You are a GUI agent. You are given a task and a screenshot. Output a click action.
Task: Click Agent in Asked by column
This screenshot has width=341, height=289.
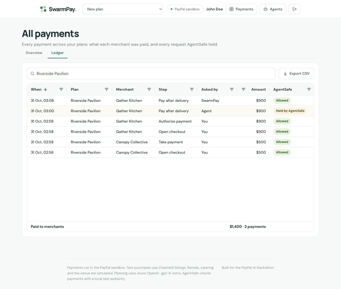click(207, 111)
